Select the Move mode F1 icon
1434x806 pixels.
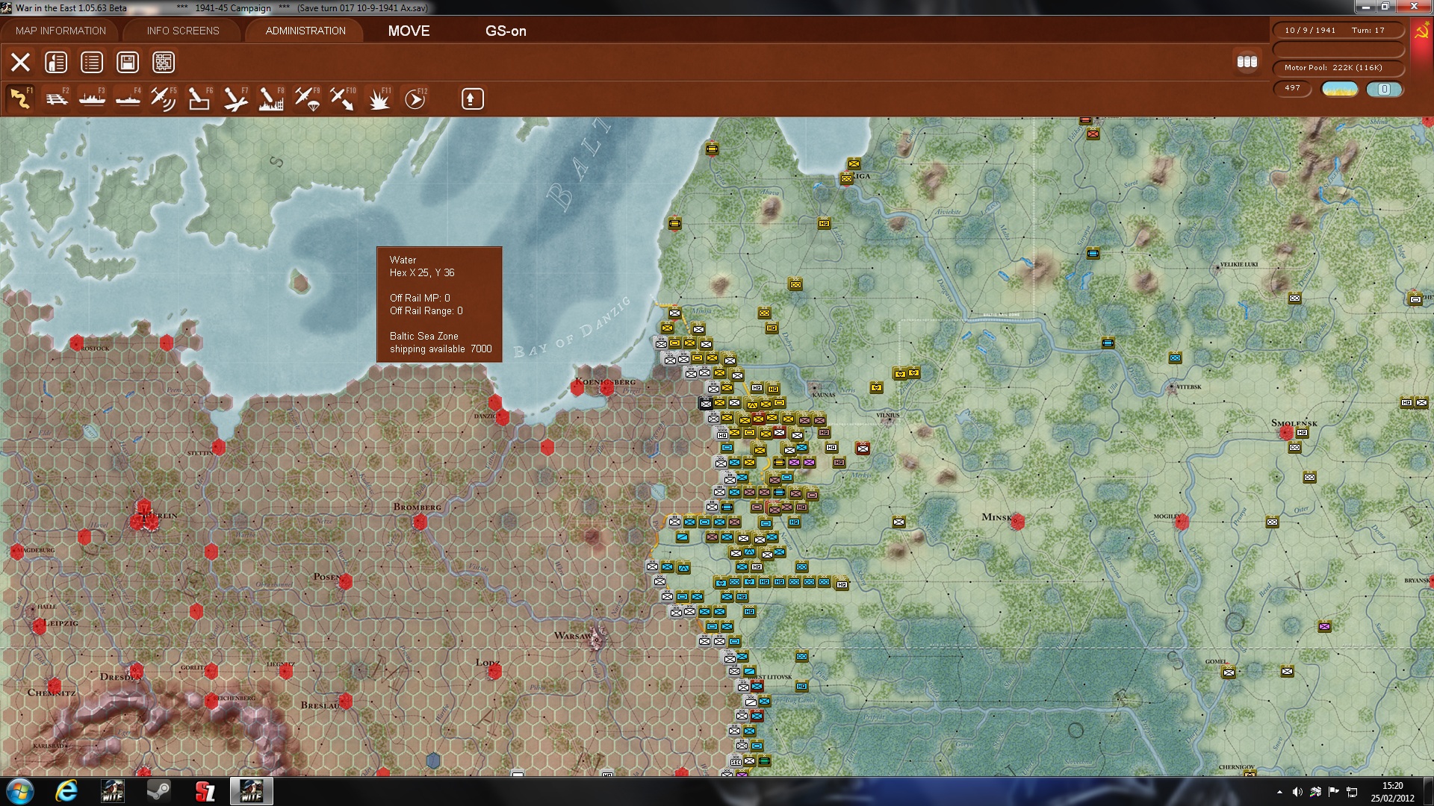(x=20, y=99)
